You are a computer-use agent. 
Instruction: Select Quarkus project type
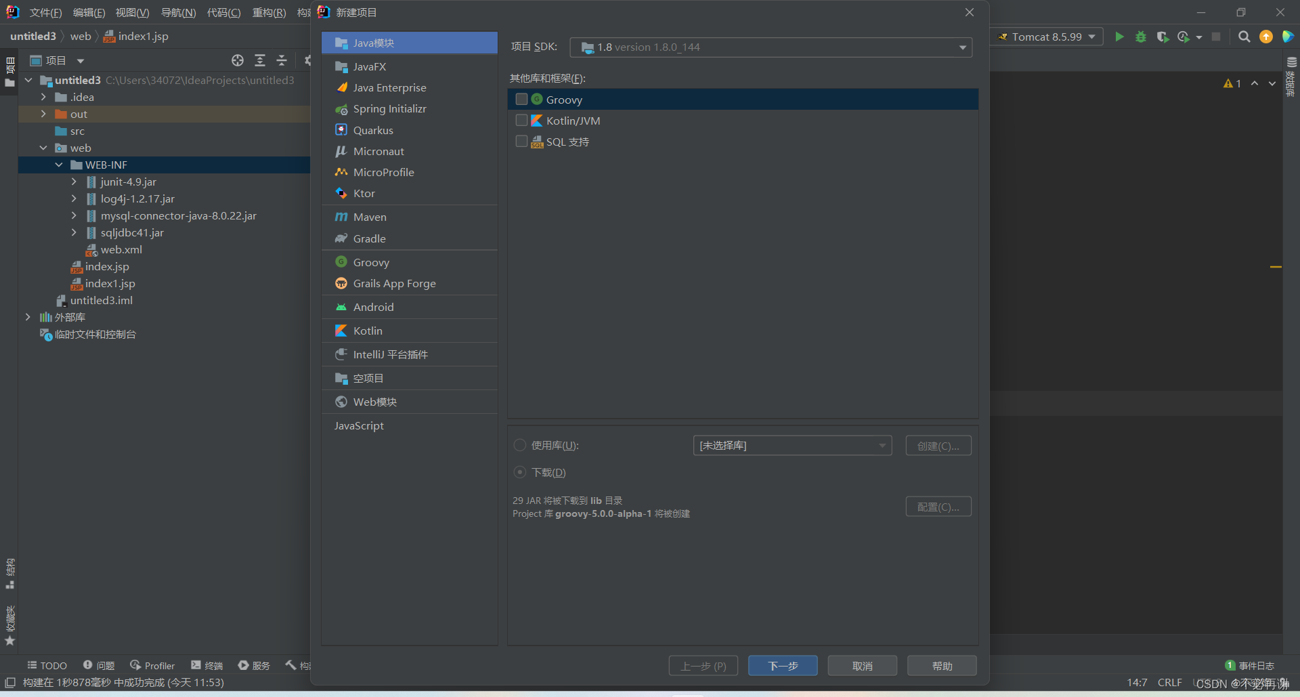(x=409, y=130)
